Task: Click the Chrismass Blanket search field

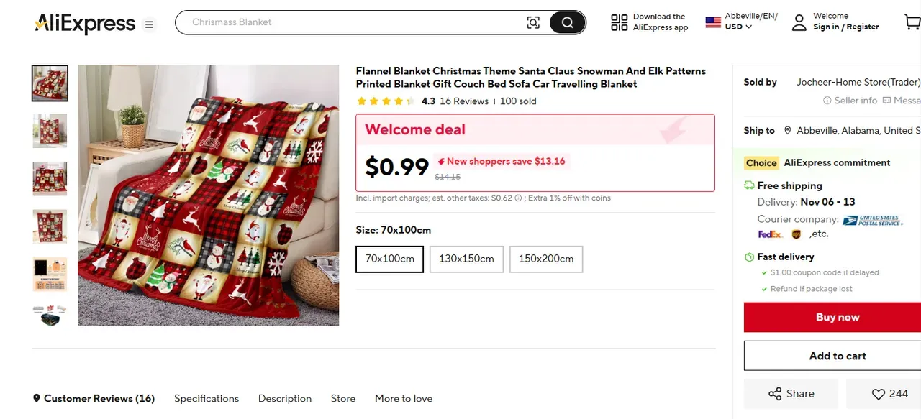Action: (x=353, y=22)
